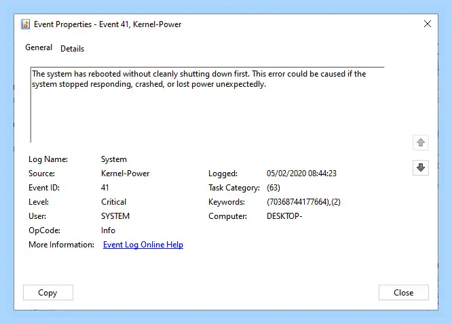Click the Keywords: label
Viewport: 452px width, 324px height.
point(227,202)
